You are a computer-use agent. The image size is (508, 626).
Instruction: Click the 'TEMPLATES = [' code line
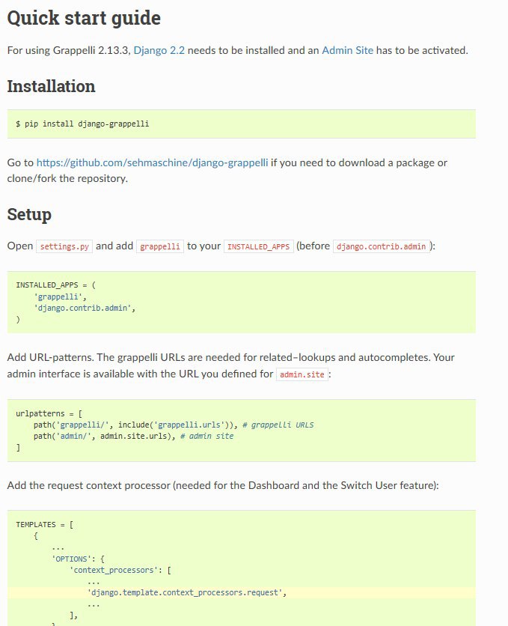(44, 525)
